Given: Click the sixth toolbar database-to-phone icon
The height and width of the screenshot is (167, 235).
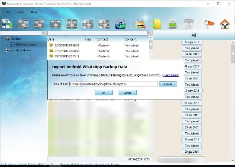Looking at the screenshot, I should 88,24.
